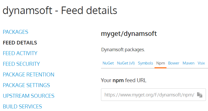Navigate to FEED SECURITY
This screenshot has height=111, width=208.
[x=21, y=64]
